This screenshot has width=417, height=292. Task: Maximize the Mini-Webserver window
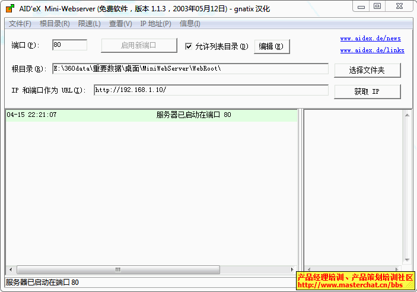(377, 7)
